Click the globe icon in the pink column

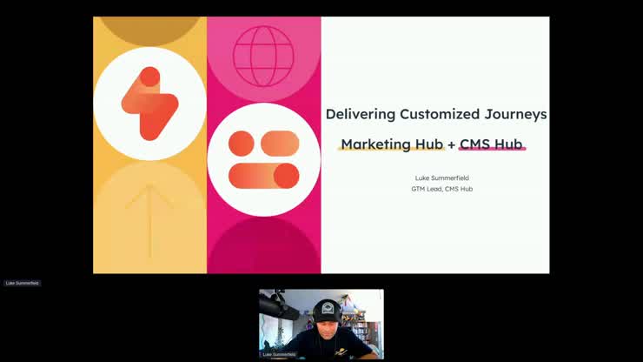click(x=263, y=56)
